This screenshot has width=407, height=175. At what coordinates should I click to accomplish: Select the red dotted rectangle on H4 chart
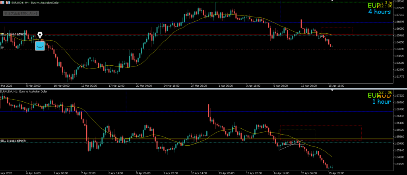tap(337, 28)
